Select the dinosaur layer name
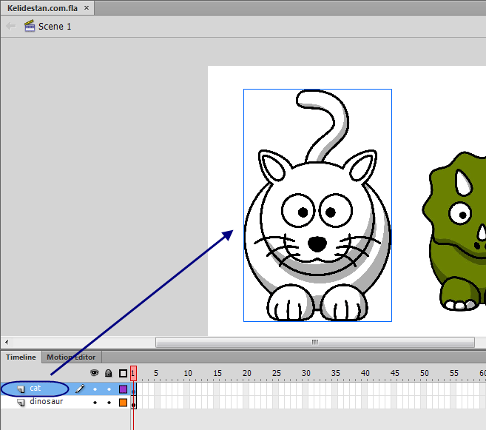This screenshot has height=430, width=486. tap(47, 401)
